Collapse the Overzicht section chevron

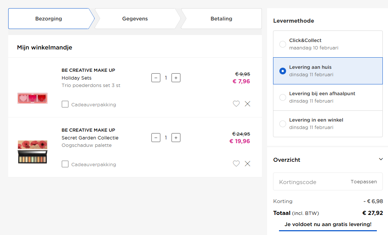[381, 159]
